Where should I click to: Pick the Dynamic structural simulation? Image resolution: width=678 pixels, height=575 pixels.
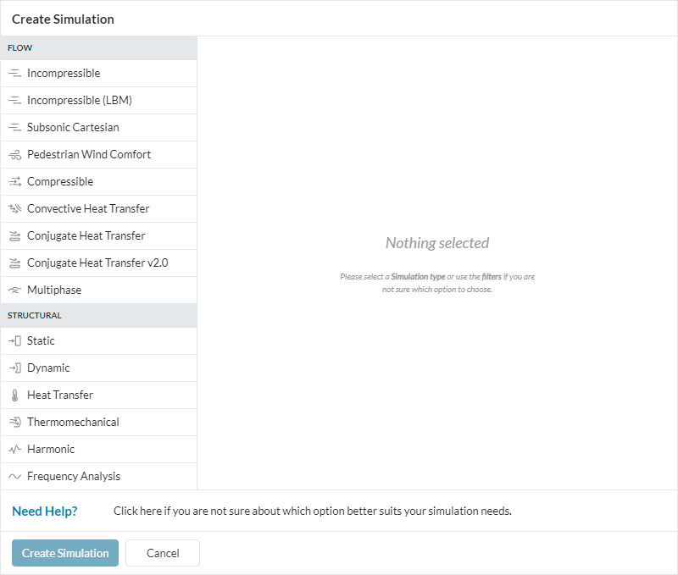pos(48,368)
